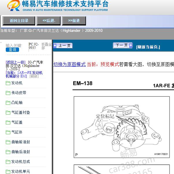
Task: Open the current 1AR-FE 发动机机械部分 EM link
Action: tap(24, 74)
